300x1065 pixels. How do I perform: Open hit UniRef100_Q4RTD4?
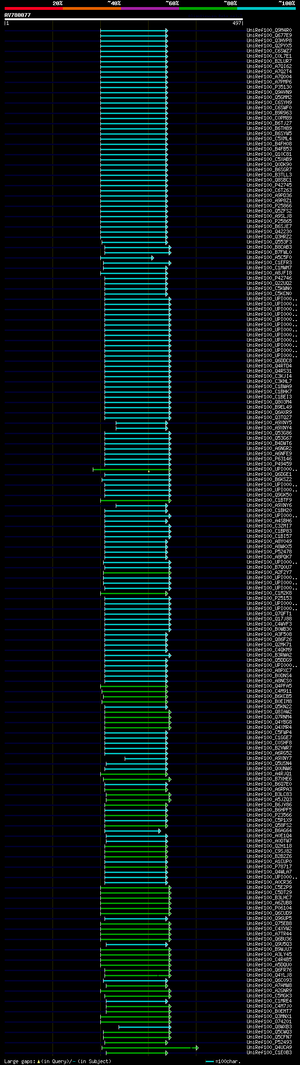pos(269,366)
